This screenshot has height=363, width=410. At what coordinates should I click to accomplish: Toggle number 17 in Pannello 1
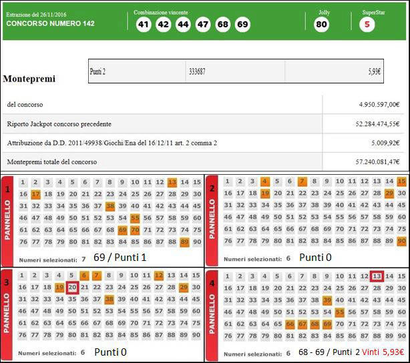tap(36, 194)
